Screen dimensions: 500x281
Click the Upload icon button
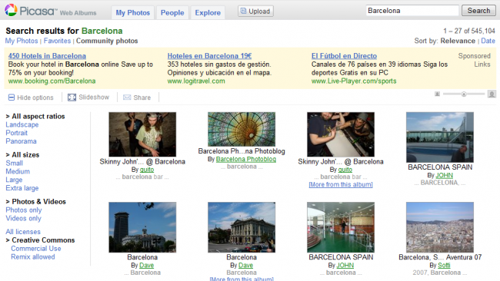255,12
